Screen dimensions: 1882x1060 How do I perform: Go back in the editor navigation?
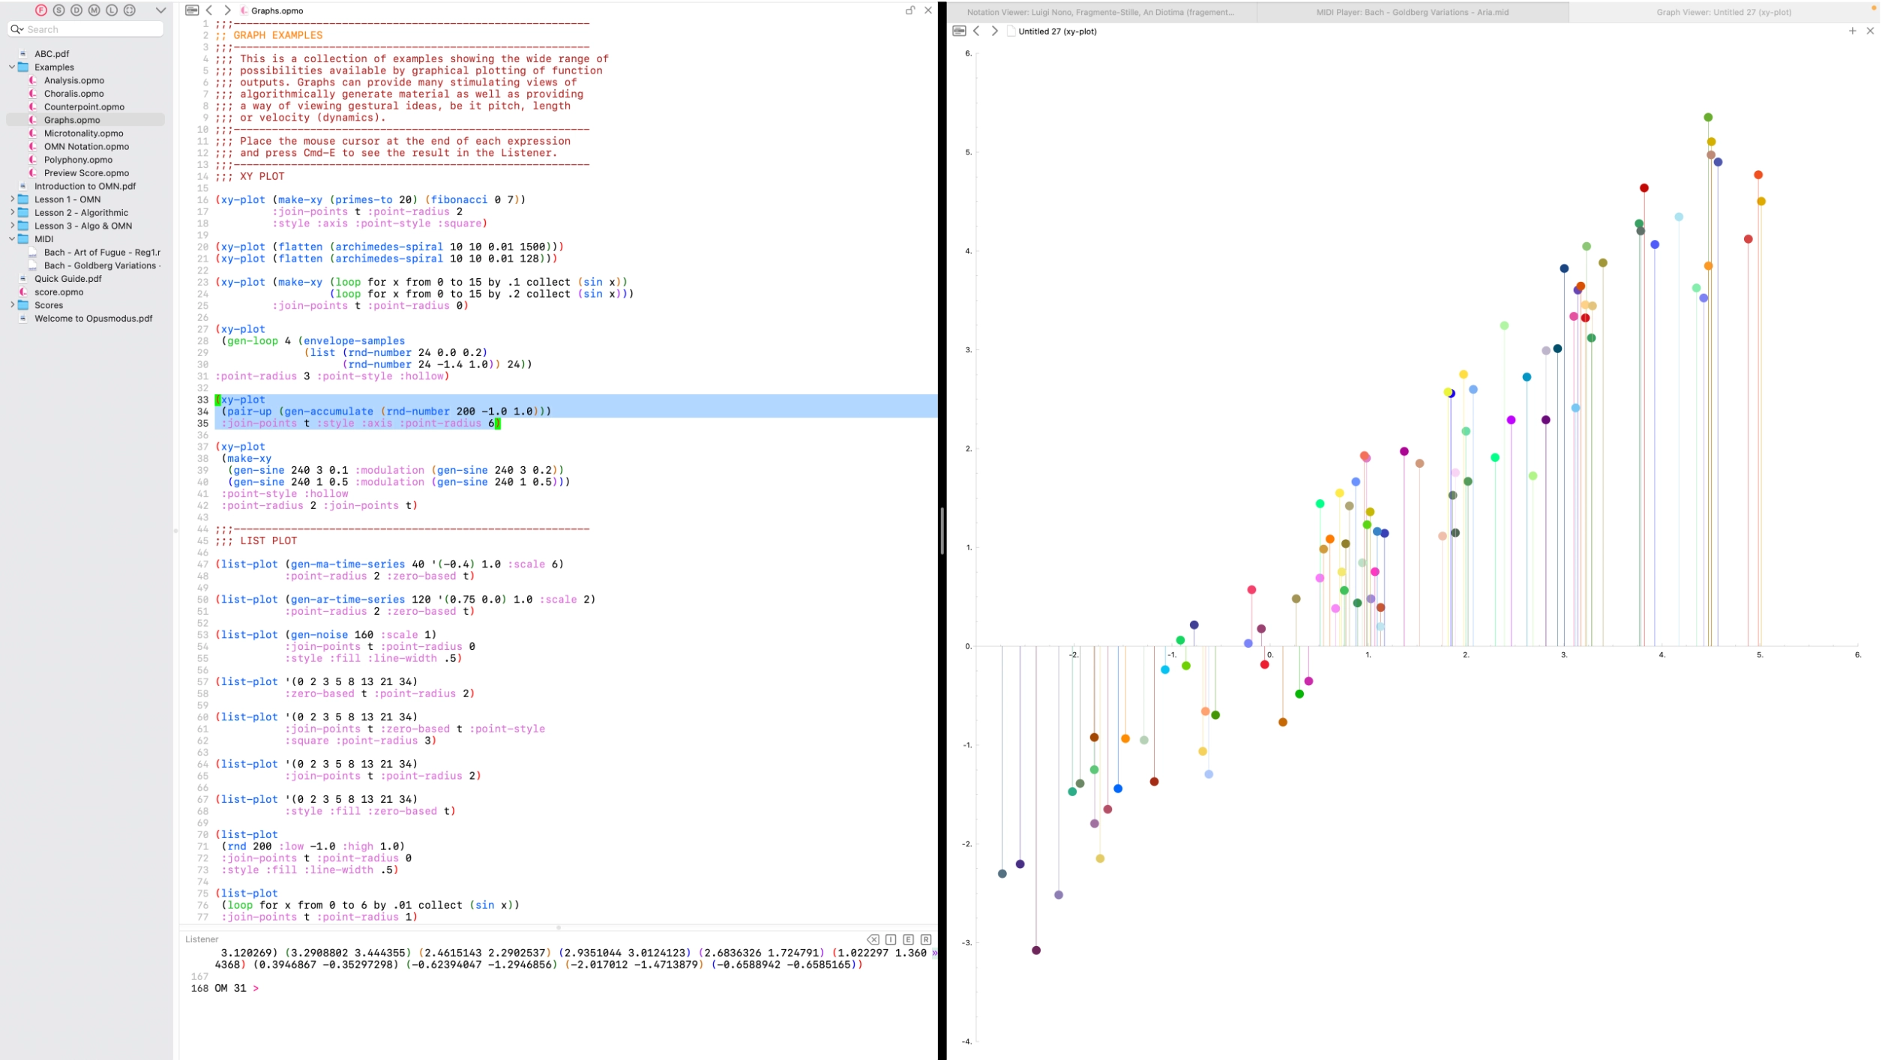[210, 10]
